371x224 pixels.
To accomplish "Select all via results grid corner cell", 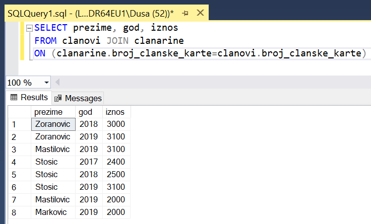I will point(19,112).
